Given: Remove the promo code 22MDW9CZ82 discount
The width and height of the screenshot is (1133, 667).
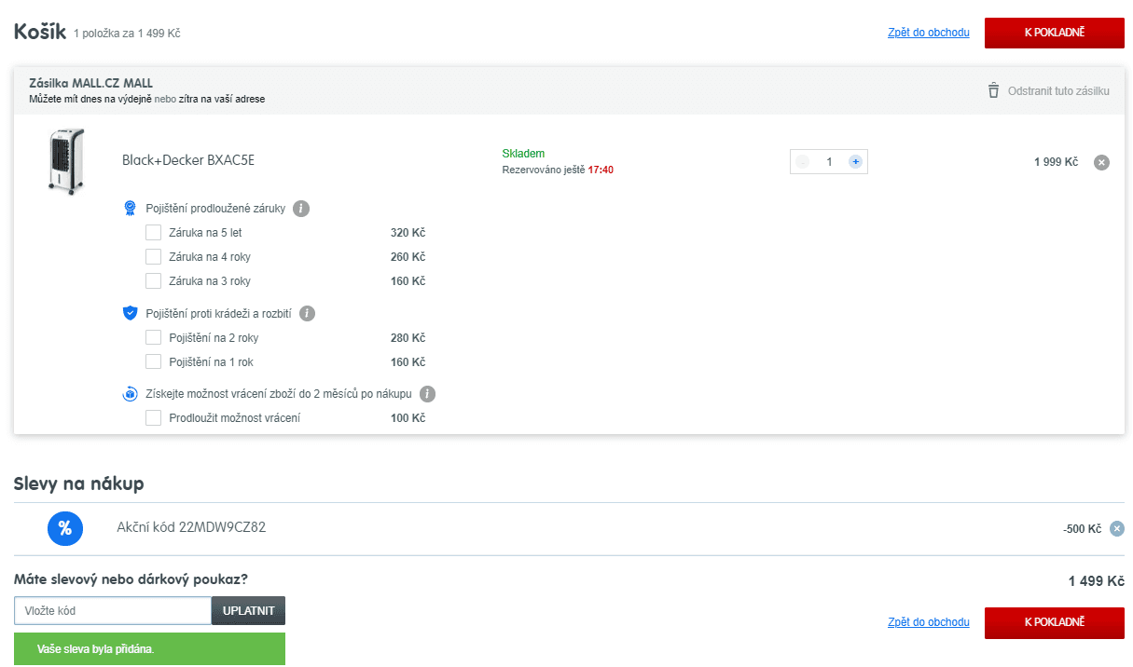Looking at the screenshot, I should [x=1117, y=528].
